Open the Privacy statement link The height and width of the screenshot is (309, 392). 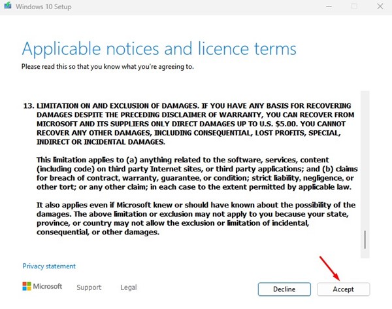49,266
